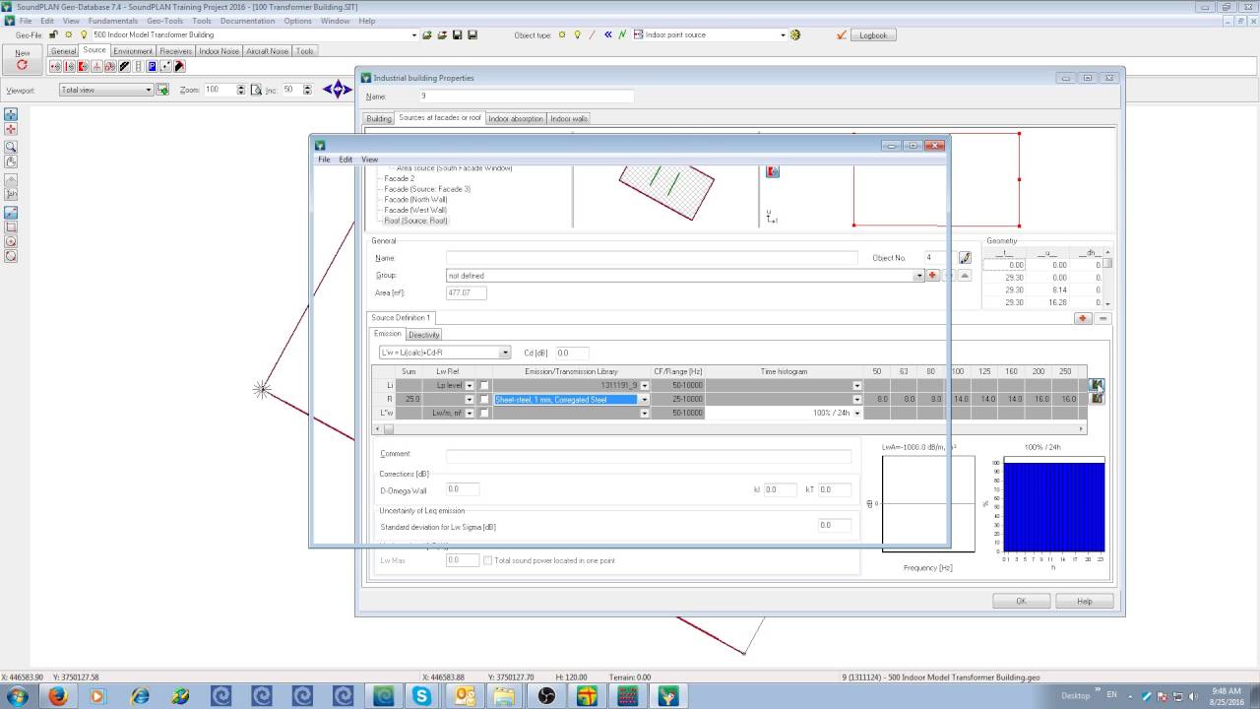The image size is (1260, 709).
Task: Open Firefox from the taskbar
Action: 57,696
